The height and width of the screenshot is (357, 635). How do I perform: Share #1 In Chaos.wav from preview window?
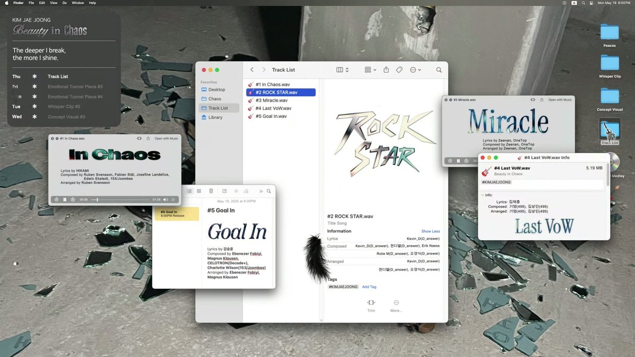pos(148,138)
